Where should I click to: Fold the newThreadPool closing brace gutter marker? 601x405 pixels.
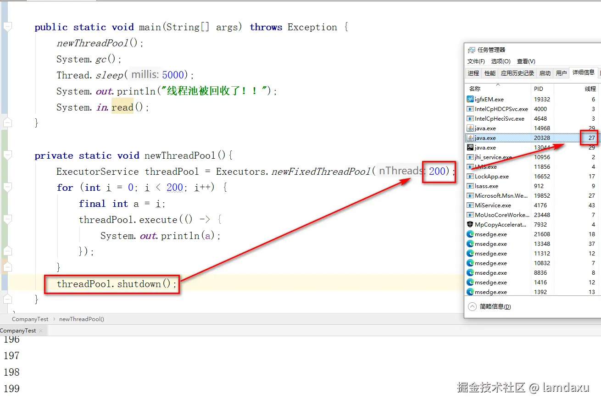click(7, 299)
